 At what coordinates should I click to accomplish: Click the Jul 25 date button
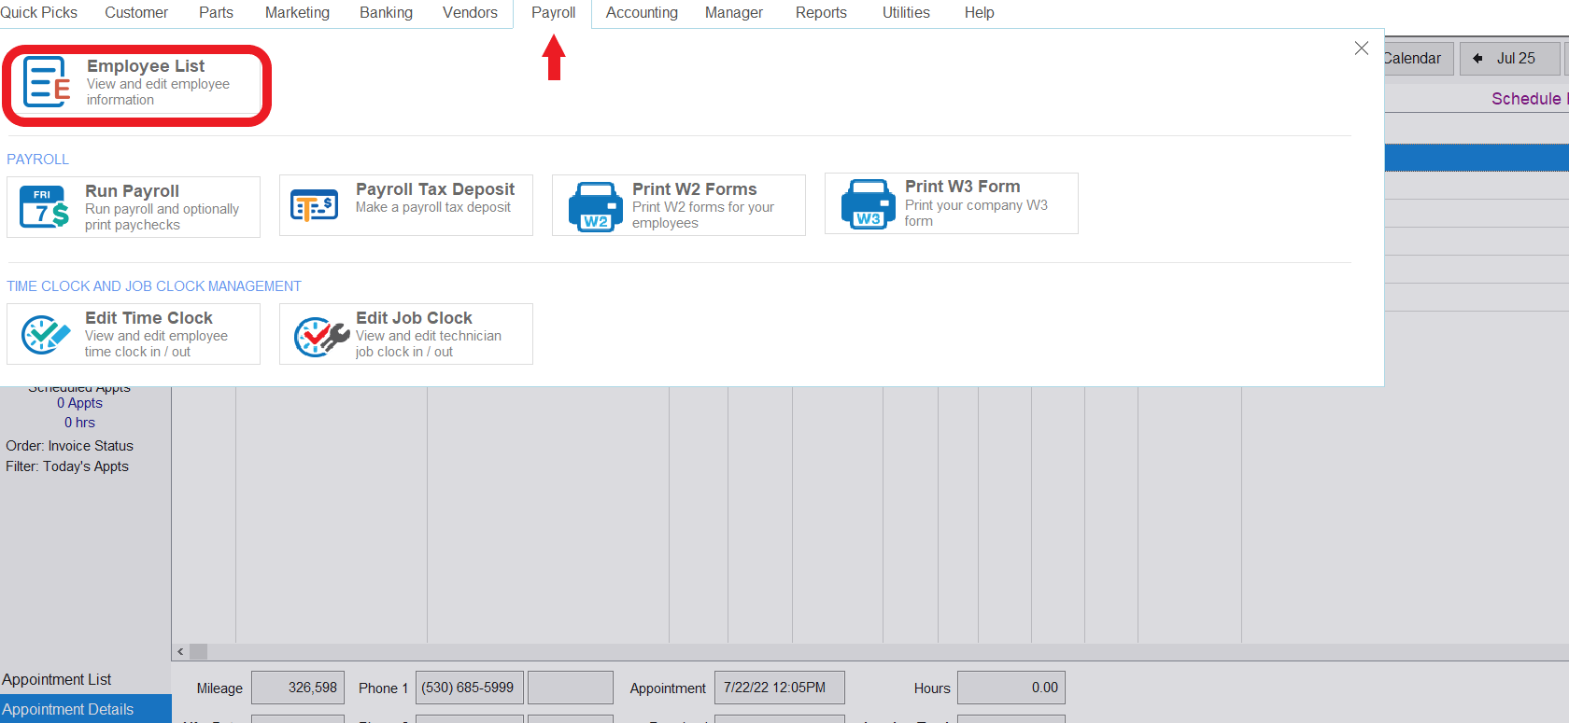[x=1510, y=58]
